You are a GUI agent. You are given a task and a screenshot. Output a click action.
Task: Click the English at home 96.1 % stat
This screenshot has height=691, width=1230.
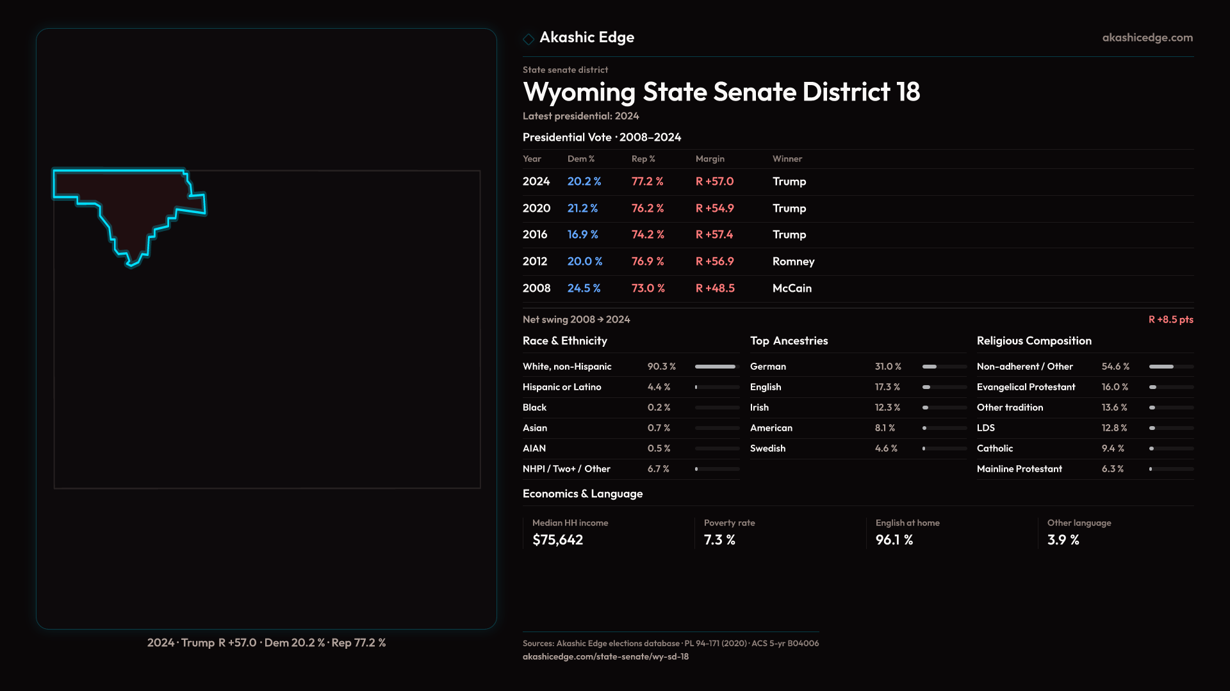[x=894, y=540]
